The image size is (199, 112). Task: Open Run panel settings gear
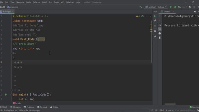pos(195,12)
